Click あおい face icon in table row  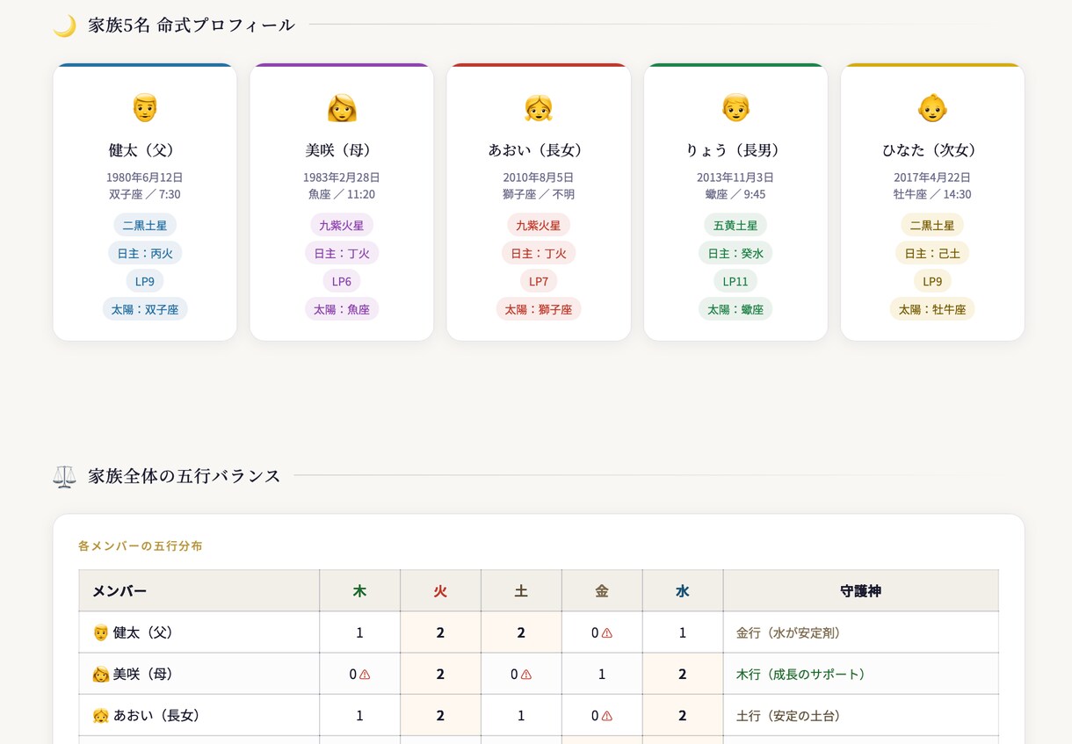coord(100,715)
